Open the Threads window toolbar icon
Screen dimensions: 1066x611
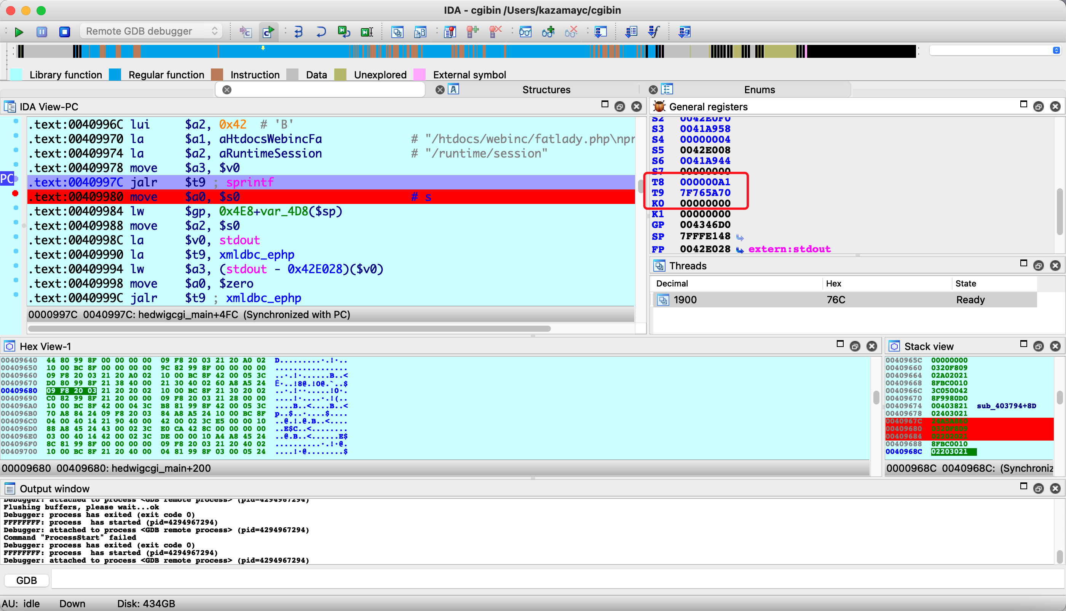click(397, 32)
